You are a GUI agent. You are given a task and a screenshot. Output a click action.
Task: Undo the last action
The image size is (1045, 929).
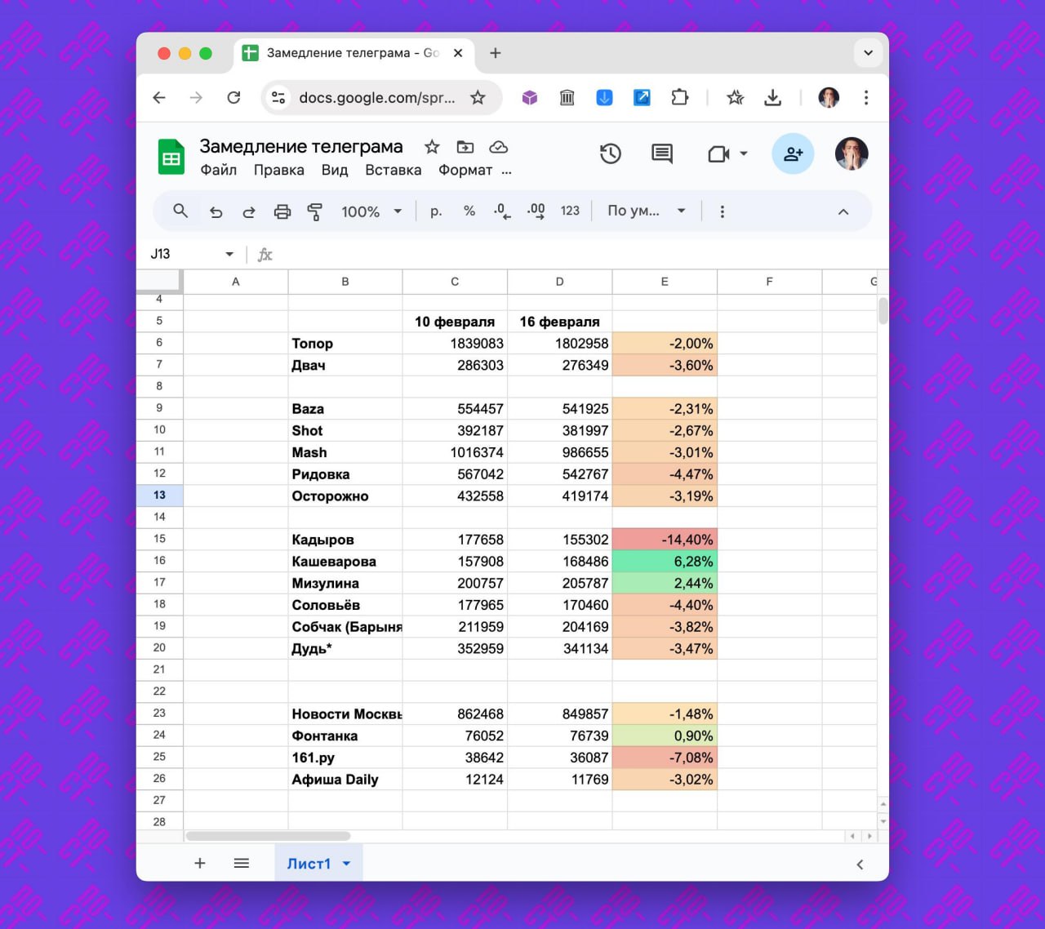pyautogui.click(x=216, y=212)
